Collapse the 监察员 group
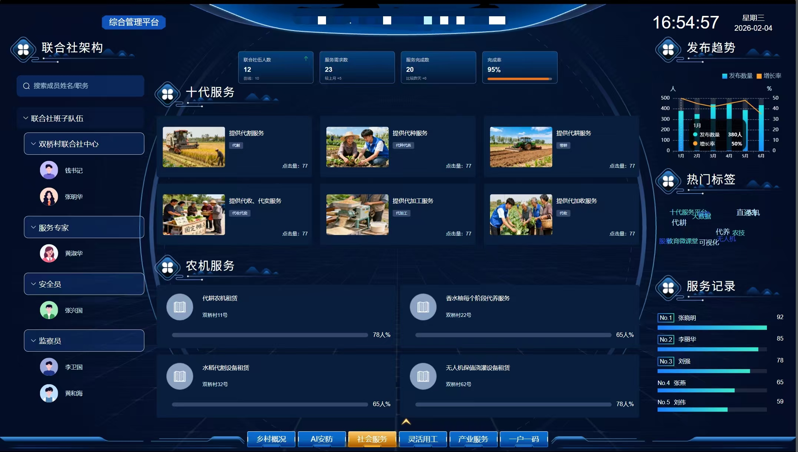Screen dimensions: 798x452 click(33, 341)
